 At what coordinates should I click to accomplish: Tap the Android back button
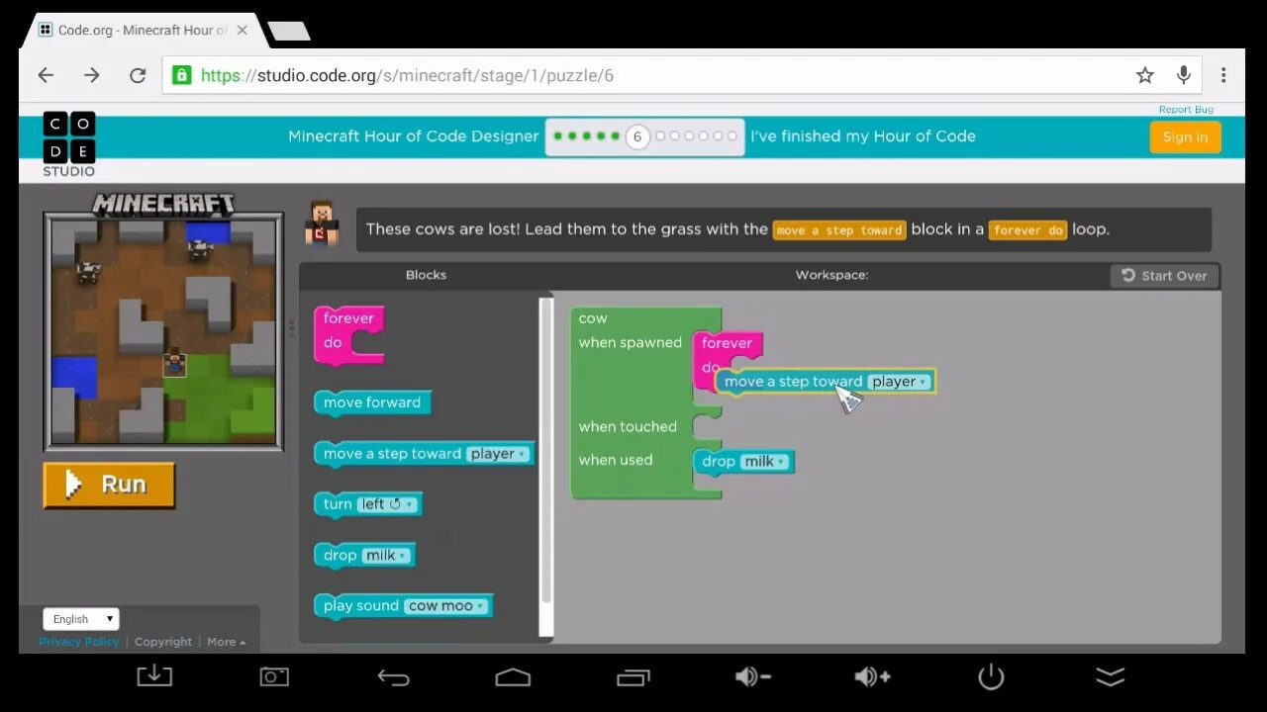click(x=393, y=677)
